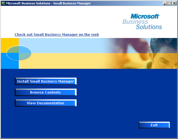This screenshot has height=139, width=178.
Task: Close the window with the X button
Action: (174, 3)
